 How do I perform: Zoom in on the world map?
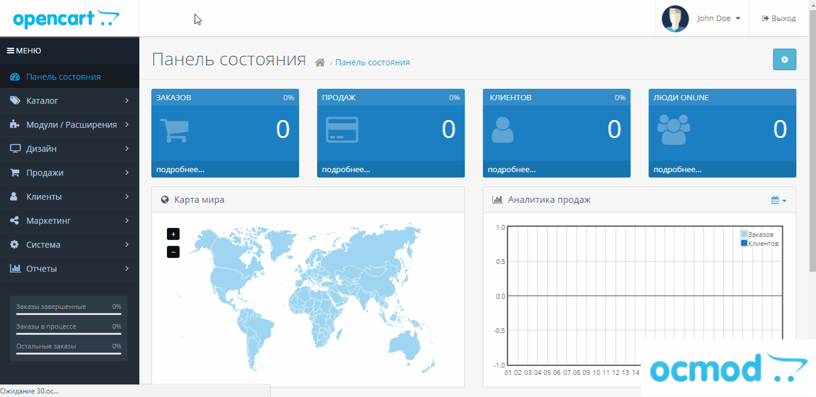click(x=173, y=234)
